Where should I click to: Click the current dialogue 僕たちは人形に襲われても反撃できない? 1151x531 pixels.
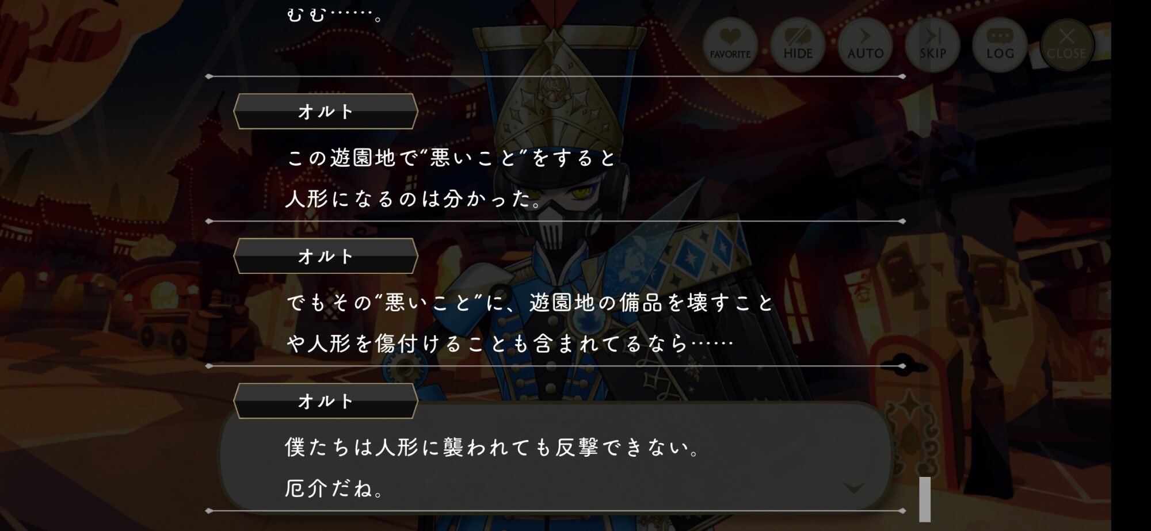(492, 447)
